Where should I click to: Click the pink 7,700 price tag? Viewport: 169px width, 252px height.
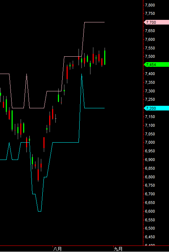(x=156, y=22)
